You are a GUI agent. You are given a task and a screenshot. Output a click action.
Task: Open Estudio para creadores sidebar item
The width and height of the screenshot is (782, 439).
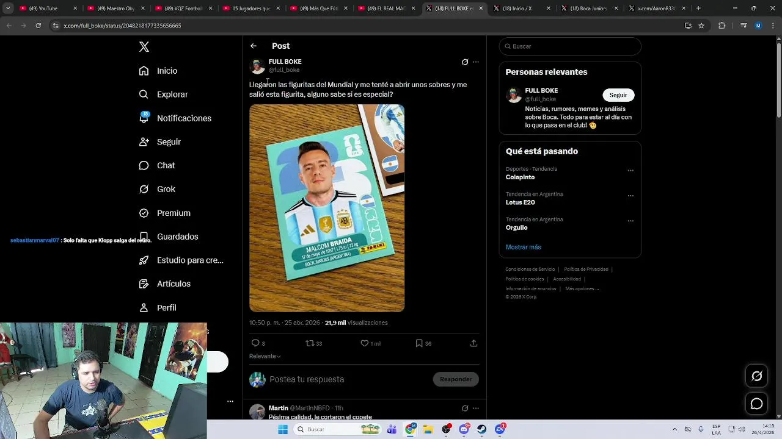tap(181, 260)
